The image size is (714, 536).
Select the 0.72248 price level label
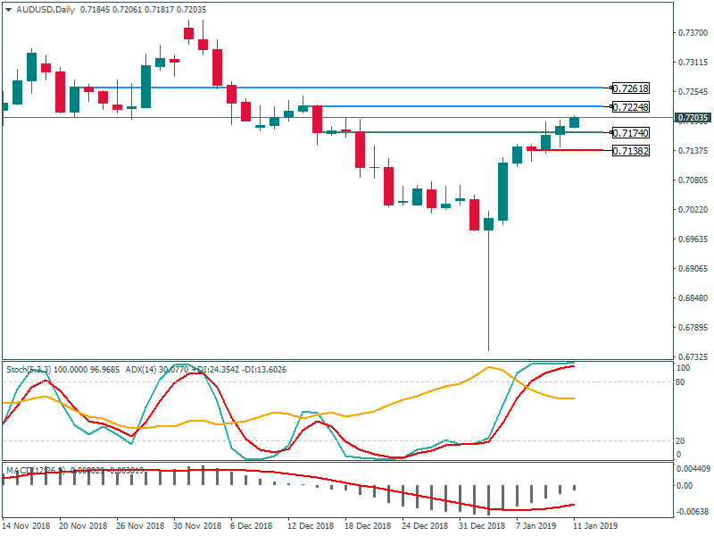pyautogui.click(x=631, y=107)
